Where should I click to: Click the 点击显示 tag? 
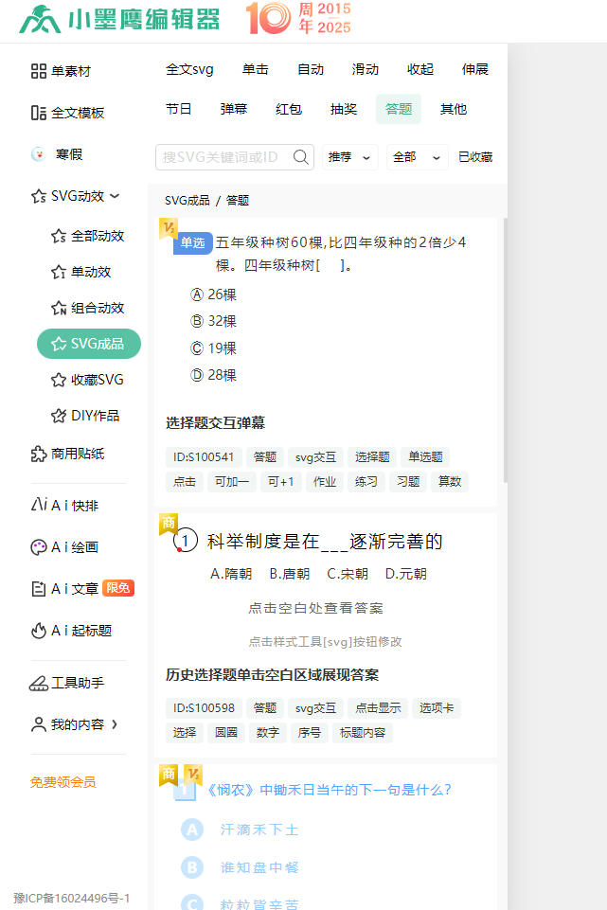coord(378,708)
